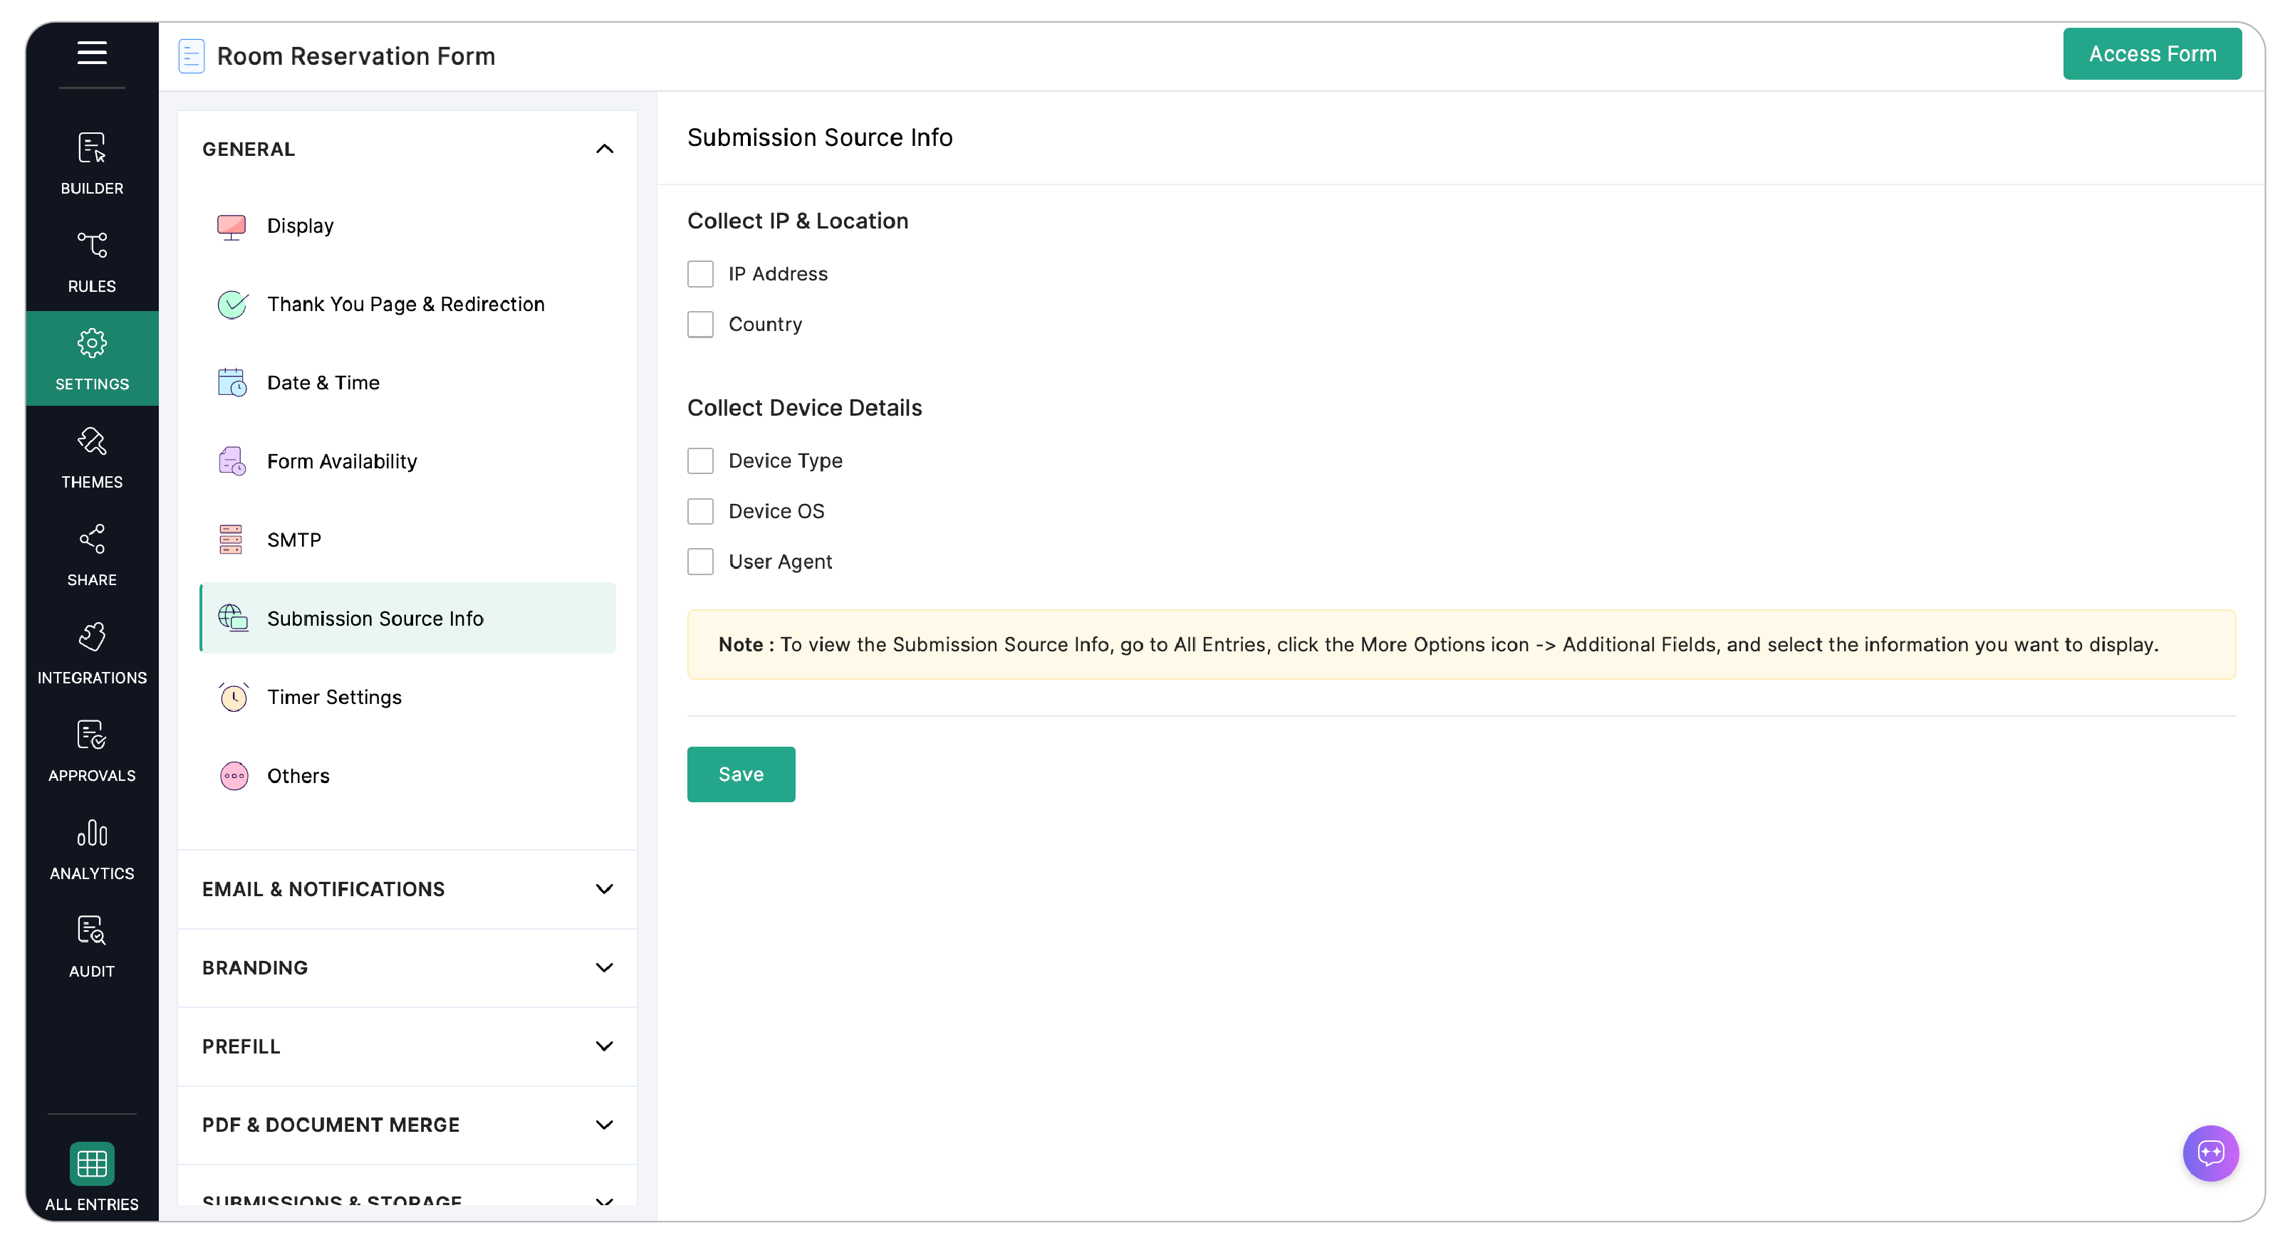Select Submission Source Info menu item
Viewport: 2290px width, 1240px height.
408,619
